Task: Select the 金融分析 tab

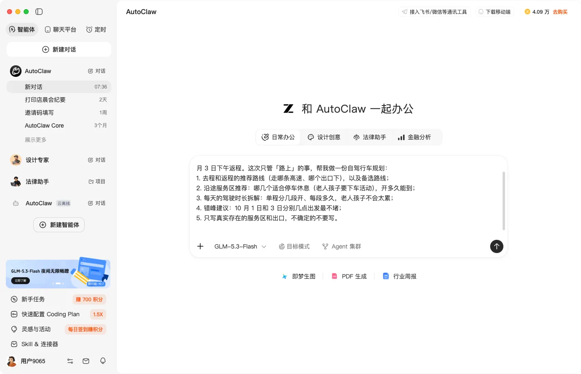Action: [x=414, y=137]
